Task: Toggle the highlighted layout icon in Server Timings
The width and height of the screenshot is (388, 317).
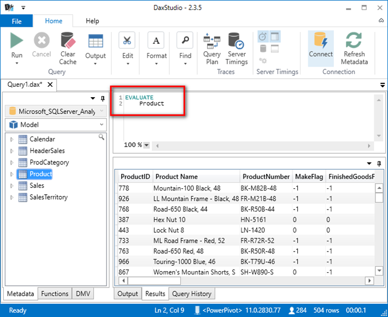Action: 275,37
